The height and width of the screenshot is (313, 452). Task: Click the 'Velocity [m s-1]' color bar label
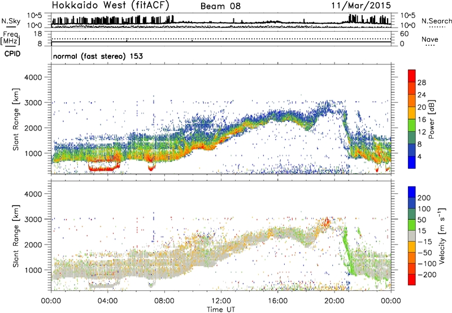click(441, 236)
